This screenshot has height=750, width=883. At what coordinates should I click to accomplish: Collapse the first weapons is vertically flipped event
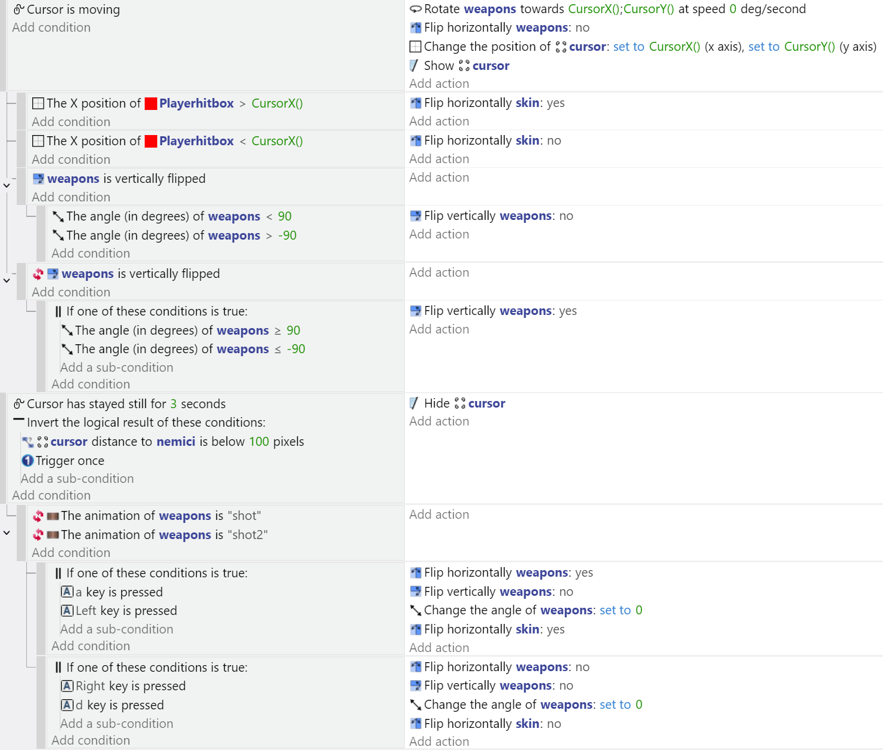tap(7, 185)
